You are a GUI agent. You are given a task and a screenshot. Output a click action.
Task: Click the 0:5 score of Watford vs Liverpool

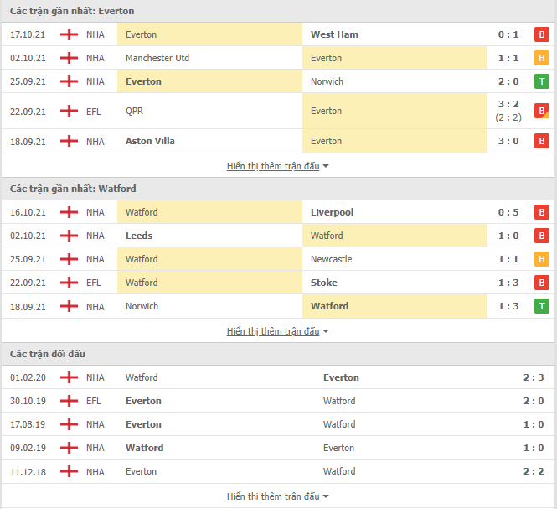coord(508,212)
